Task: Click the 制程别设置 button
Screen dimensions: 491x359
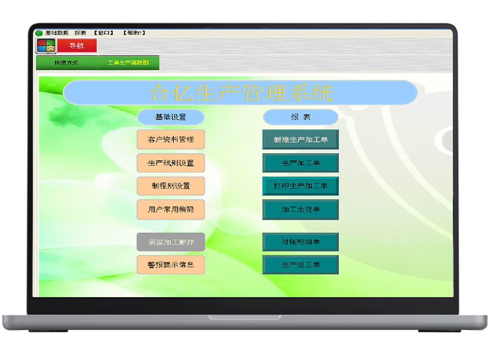Action: tap(171, 186)
